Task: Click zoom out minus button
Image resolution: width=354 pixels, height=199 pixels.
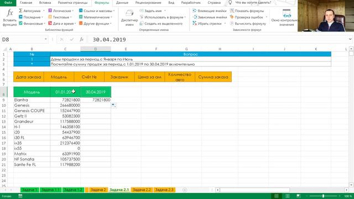Action: 306,196
